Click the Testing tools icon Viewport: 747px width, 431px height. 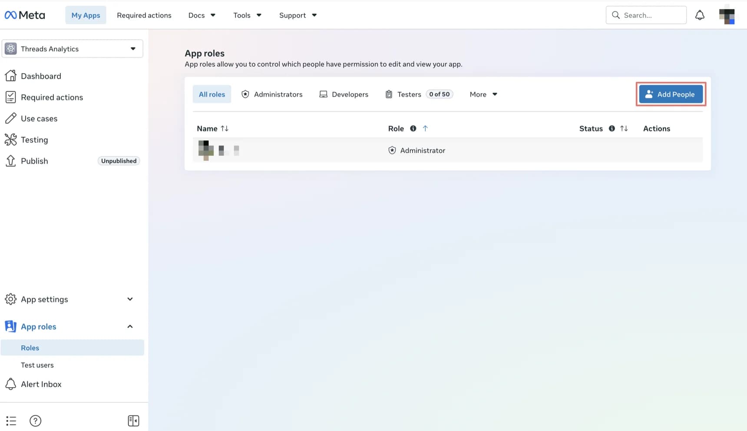(x=11, y=140)
